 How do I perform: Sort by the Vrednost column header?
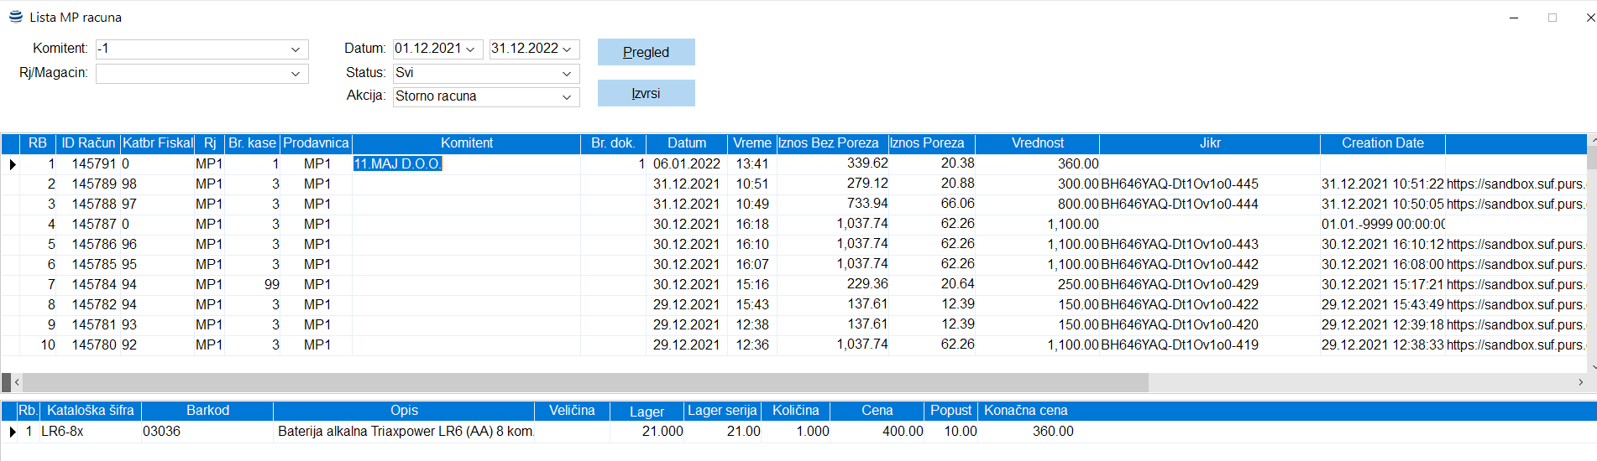pos(1037,143)
